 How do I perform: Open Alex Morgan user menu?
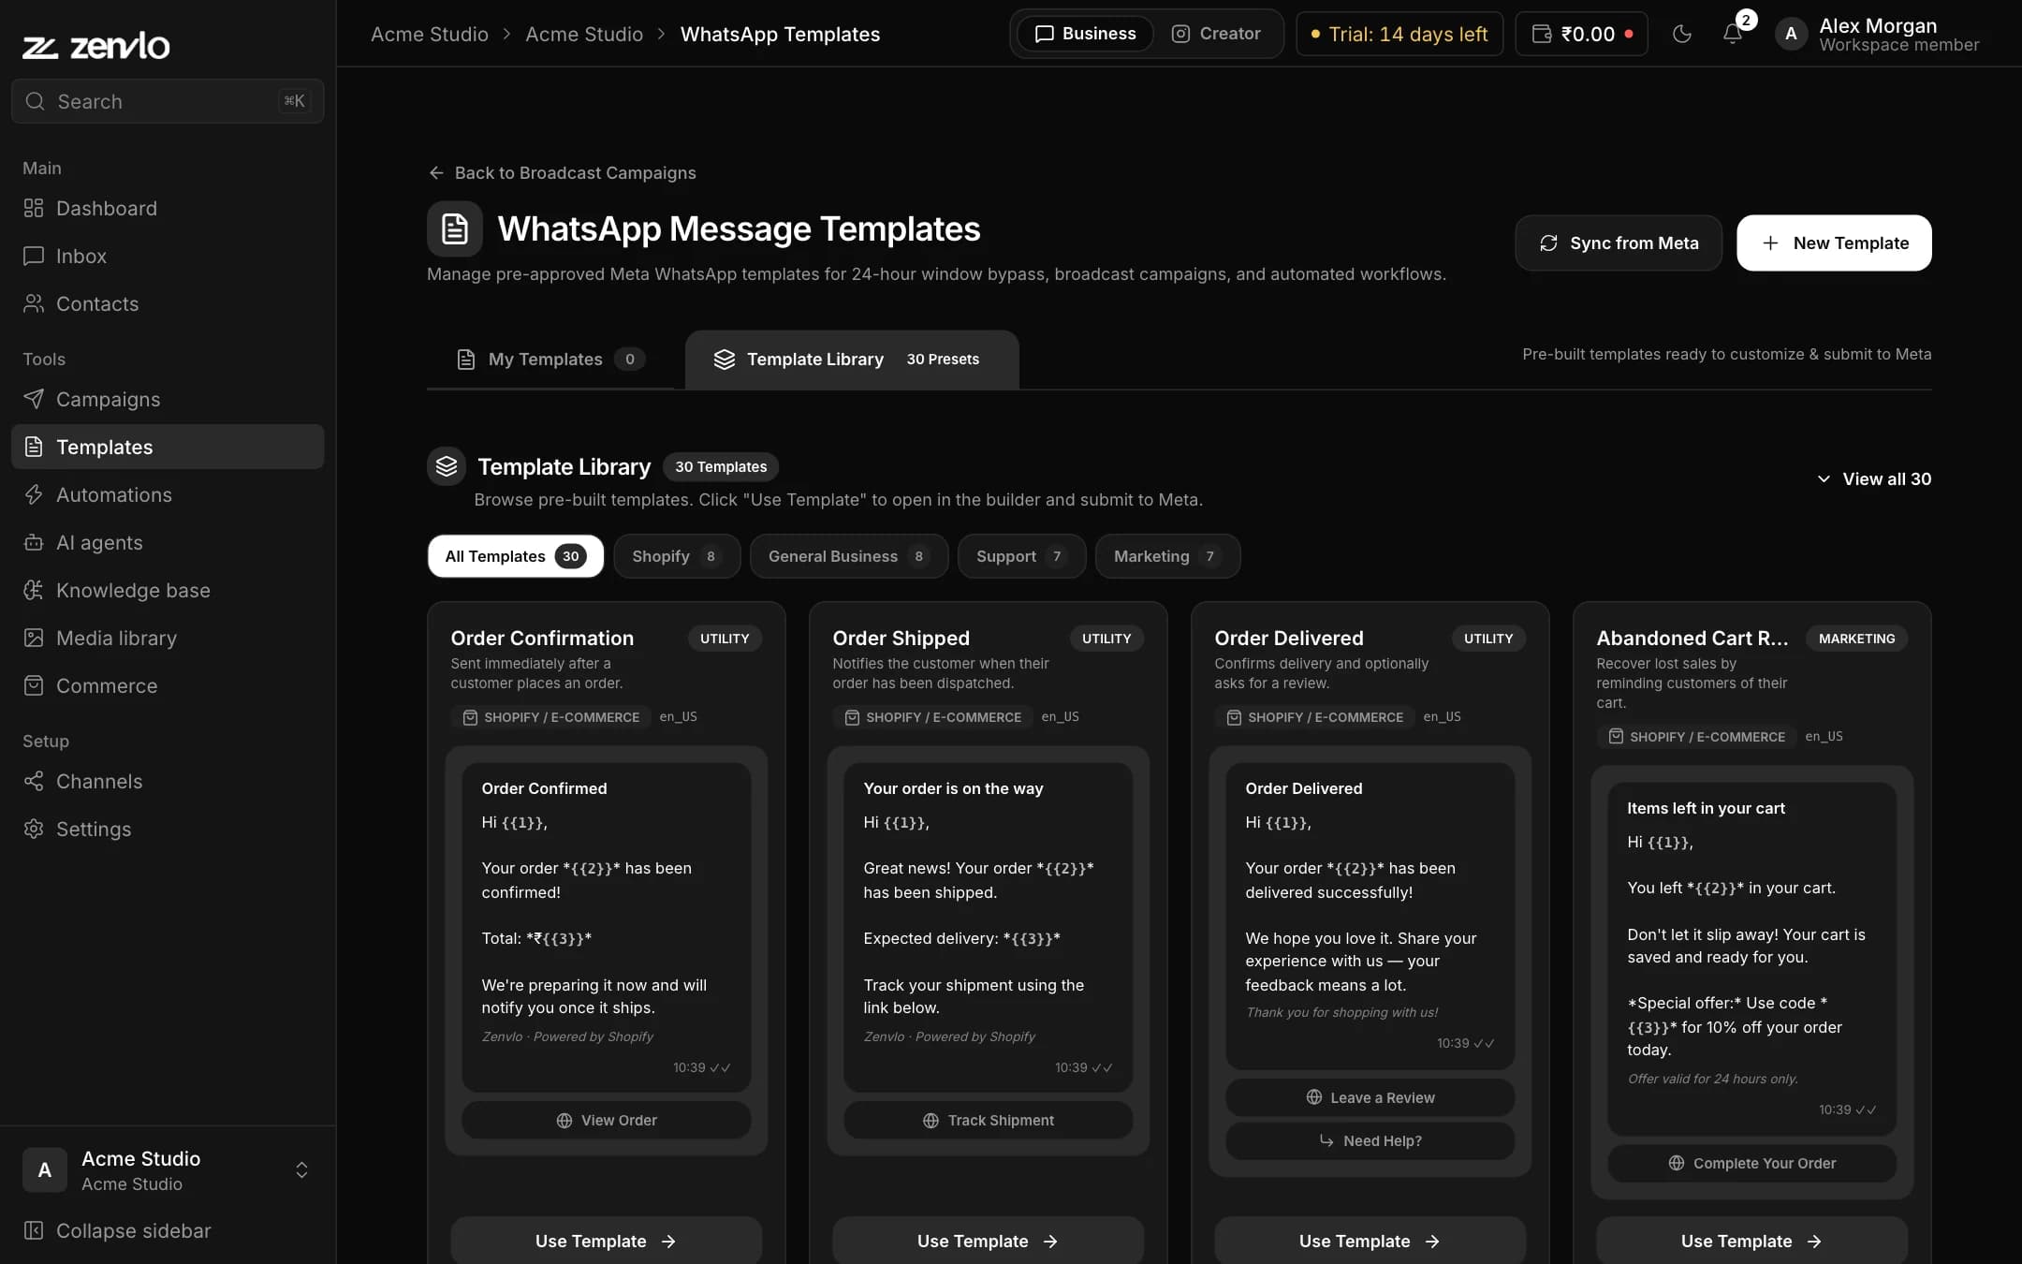(1877, 34)
